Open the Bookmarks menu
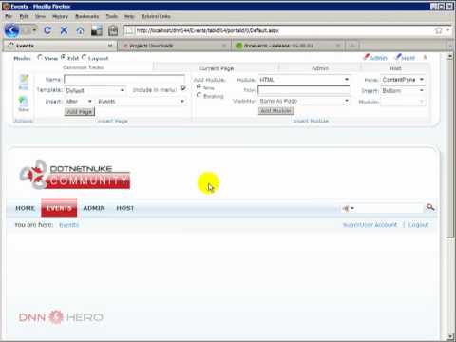Screen dimensions: 456x342 tap(87, 16)
